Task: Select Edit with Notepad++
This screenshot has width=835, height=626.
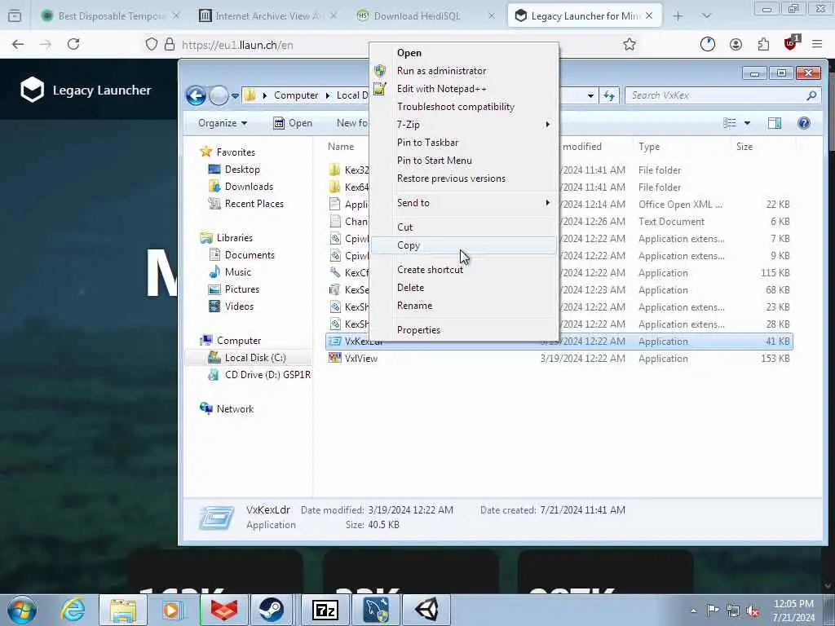Action: pyautogui.click(x=441, y=89)
